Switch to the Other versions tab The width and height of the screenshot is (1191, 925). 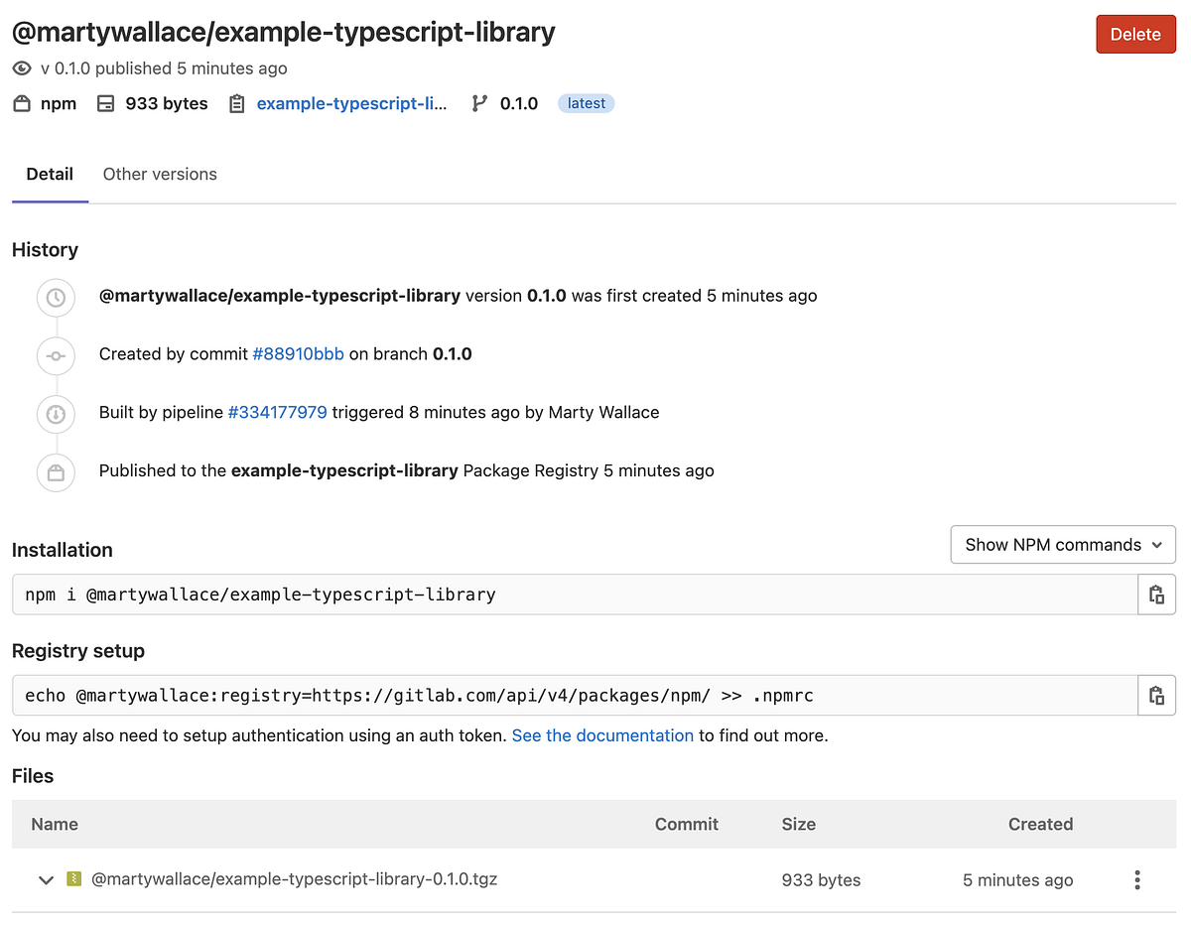(159, 174)
